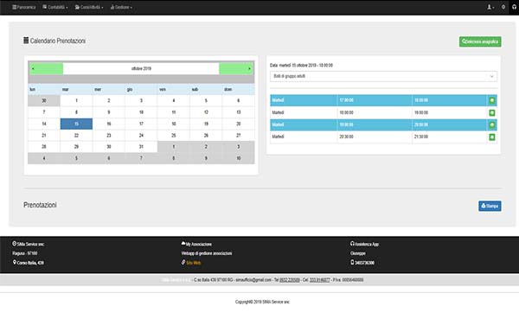Click green icon in 20:30 Martedì row
Image resolution: width=519 pixels, height=325 pixels.
[x=492, y=137]
